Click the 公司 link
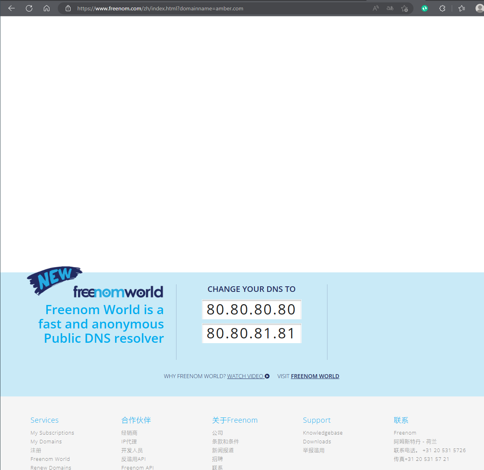The width and height of the screenshot is (484, 470). (218, 433)
